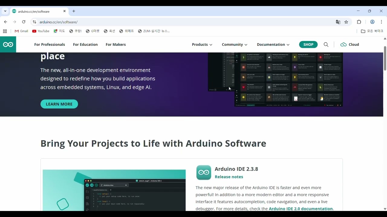
Task: Open For Education menu item
Action: point(85,45)
